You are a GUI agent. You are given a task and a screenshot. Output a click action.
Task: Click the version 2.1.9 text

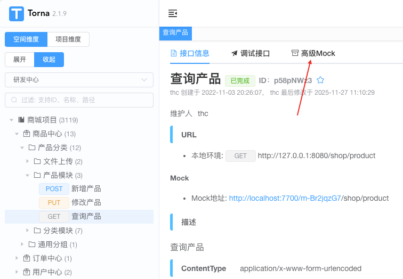click(x=59, y=14)
